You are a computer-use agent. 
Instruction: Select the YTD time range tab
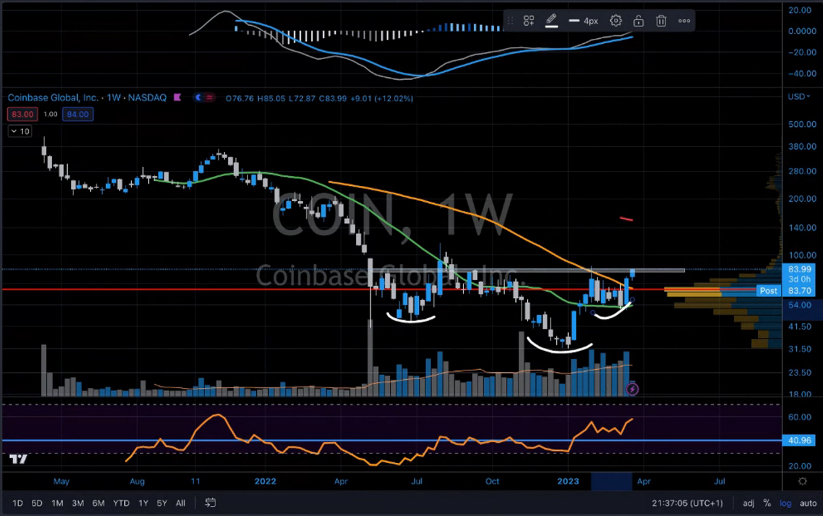(121, 503)
